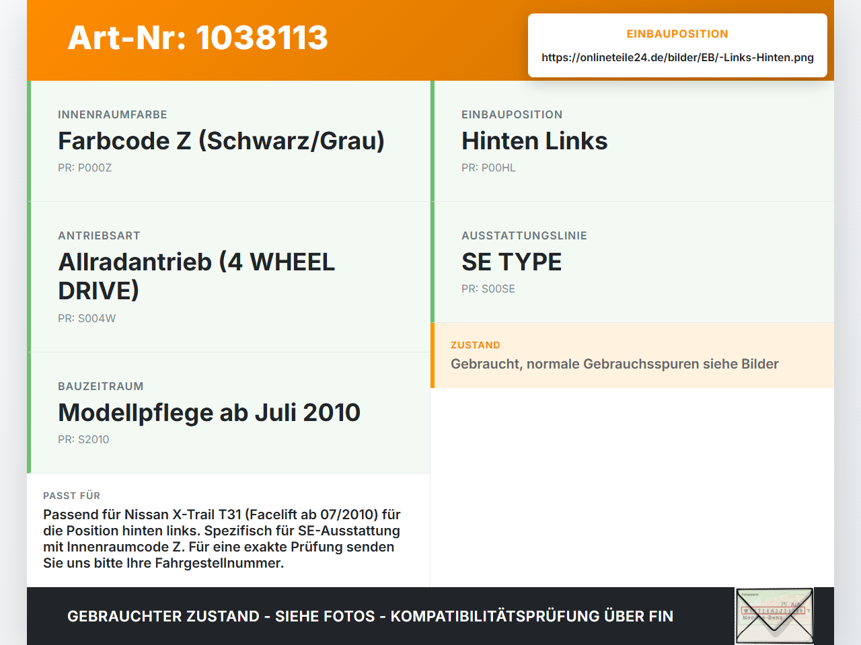Screen dimensions: 861x645
Task: Click the ANTRIEBSART label
Action: point(99,235)
